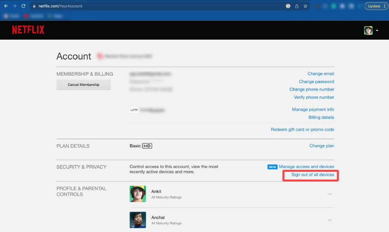
Task: Click the Anchal profile picture
Action: (138, 220)
